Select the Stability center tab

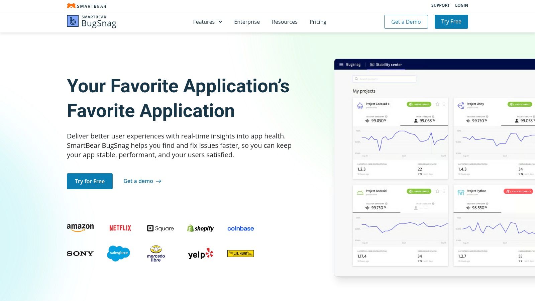[x=386, y=65]
